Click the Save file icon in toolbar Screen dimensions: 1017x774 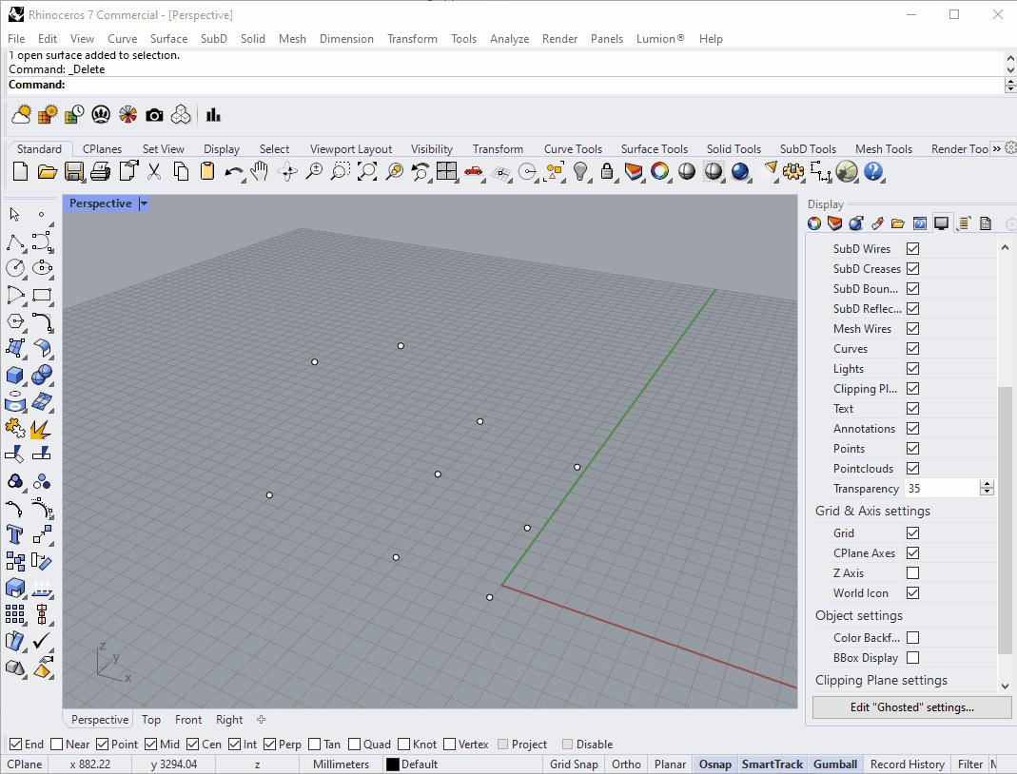pos(74,172)
